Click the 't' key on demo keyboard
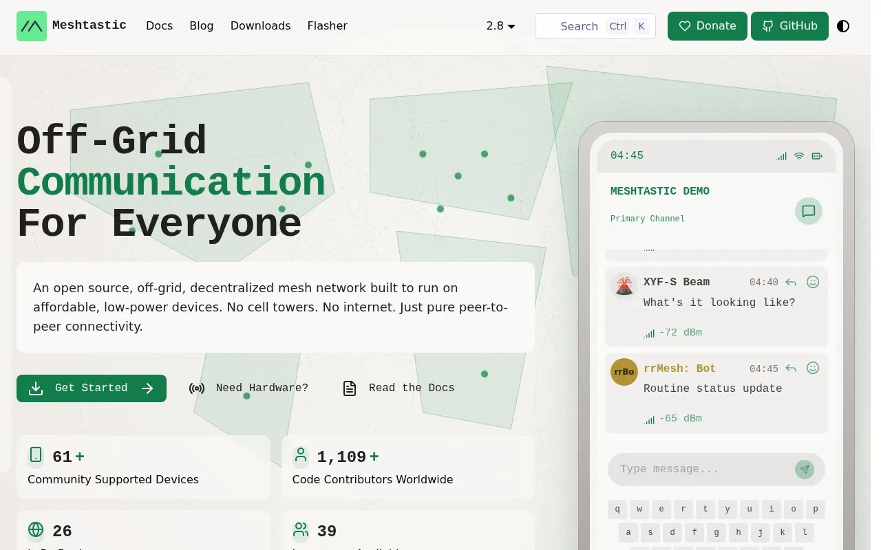881x550 pixels. pyautogui.click(x=705, y=509)
